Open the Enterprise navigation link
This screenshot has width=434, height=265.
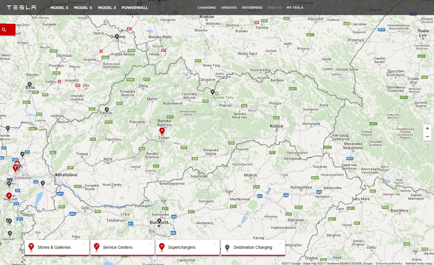[252, 8]
